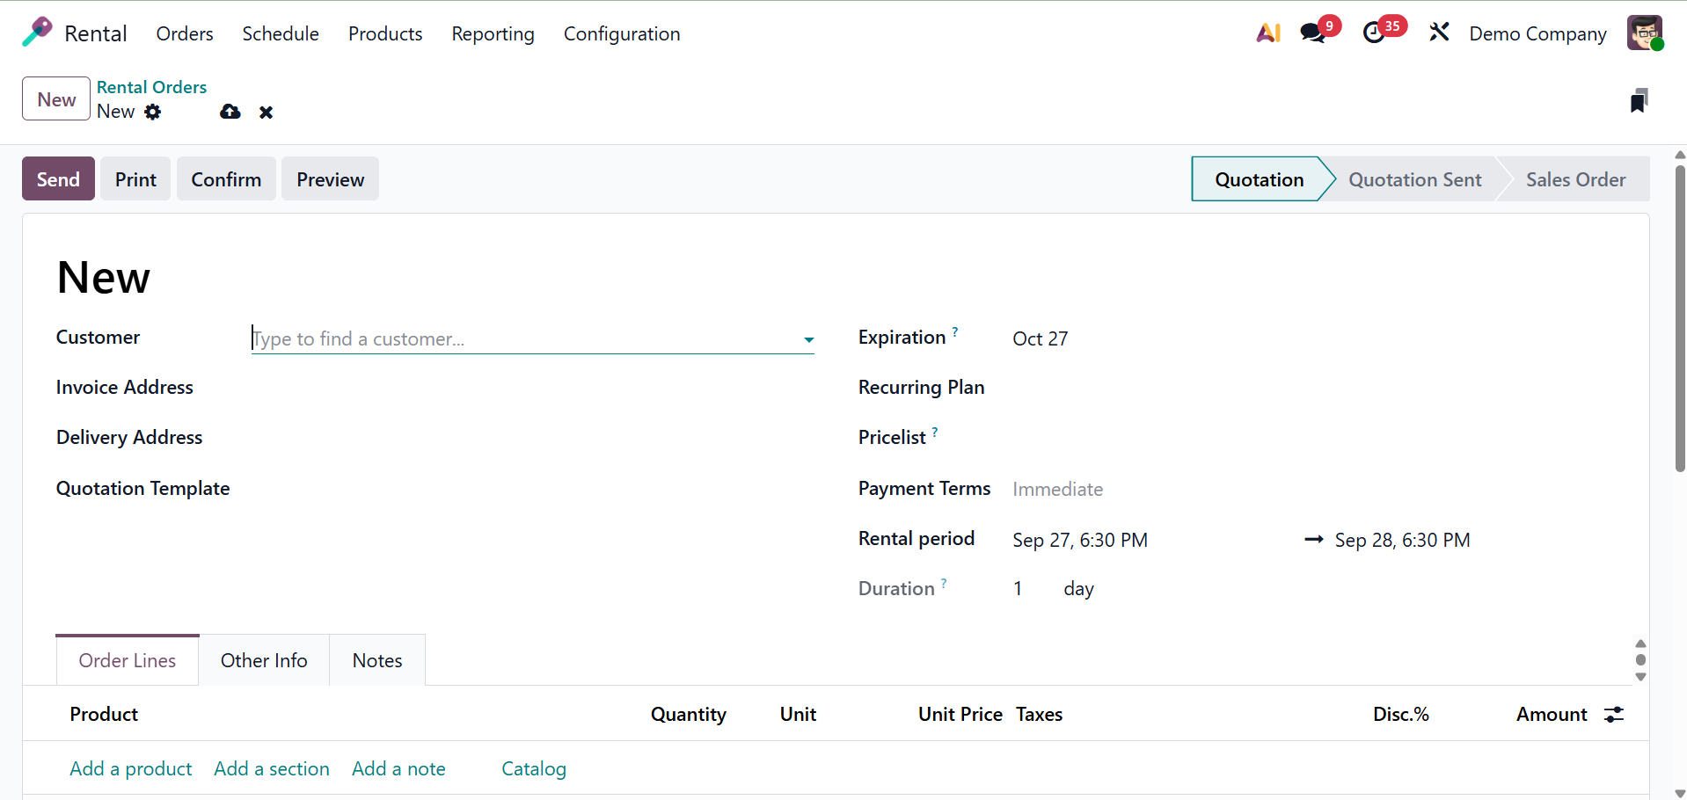
Task: Click the debug tools wrench icon
Action: pos(1439,33)
